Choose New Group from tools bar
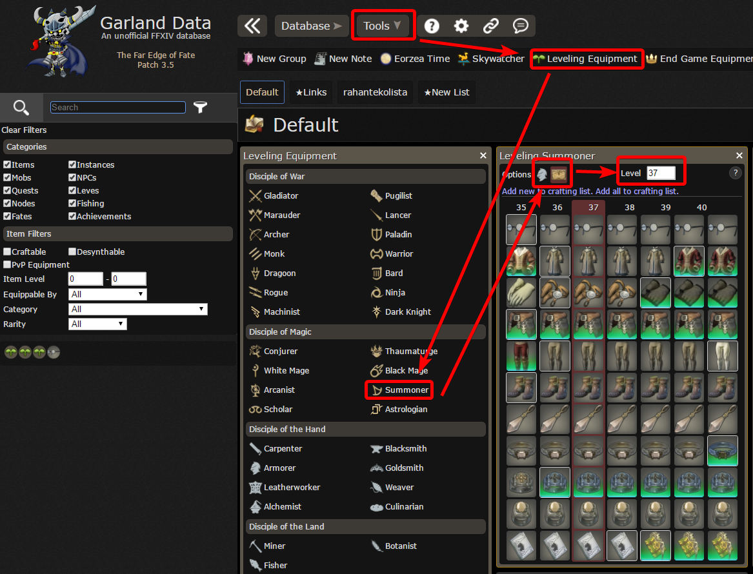The height and width of the screenshot is (574, 753). click(x=274, y=59)
